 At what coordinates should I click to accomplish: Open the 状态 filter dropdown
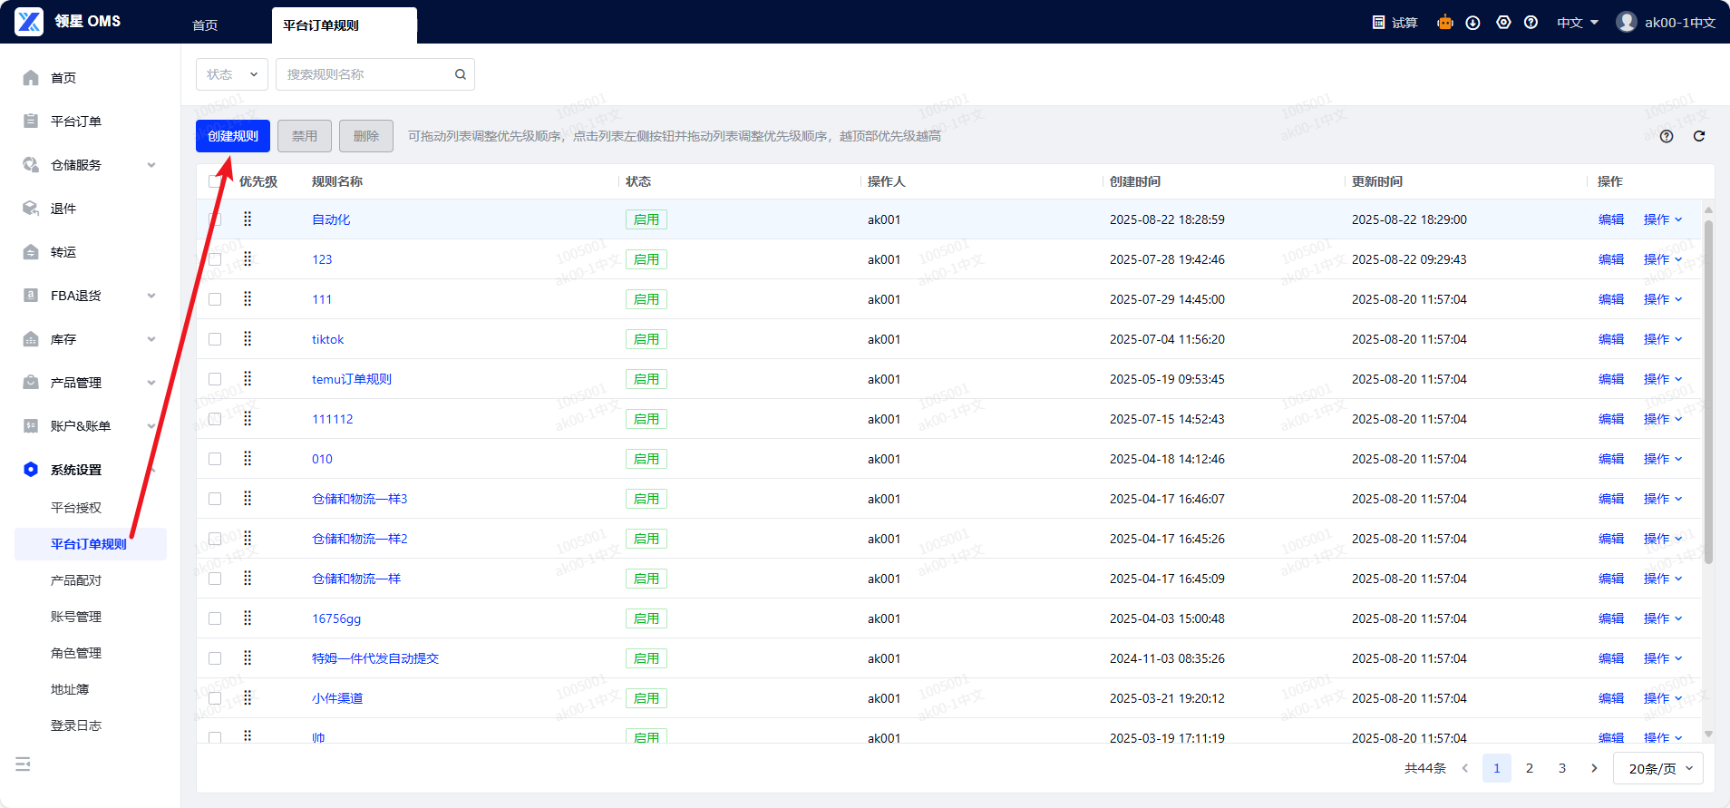coord(232,74)
